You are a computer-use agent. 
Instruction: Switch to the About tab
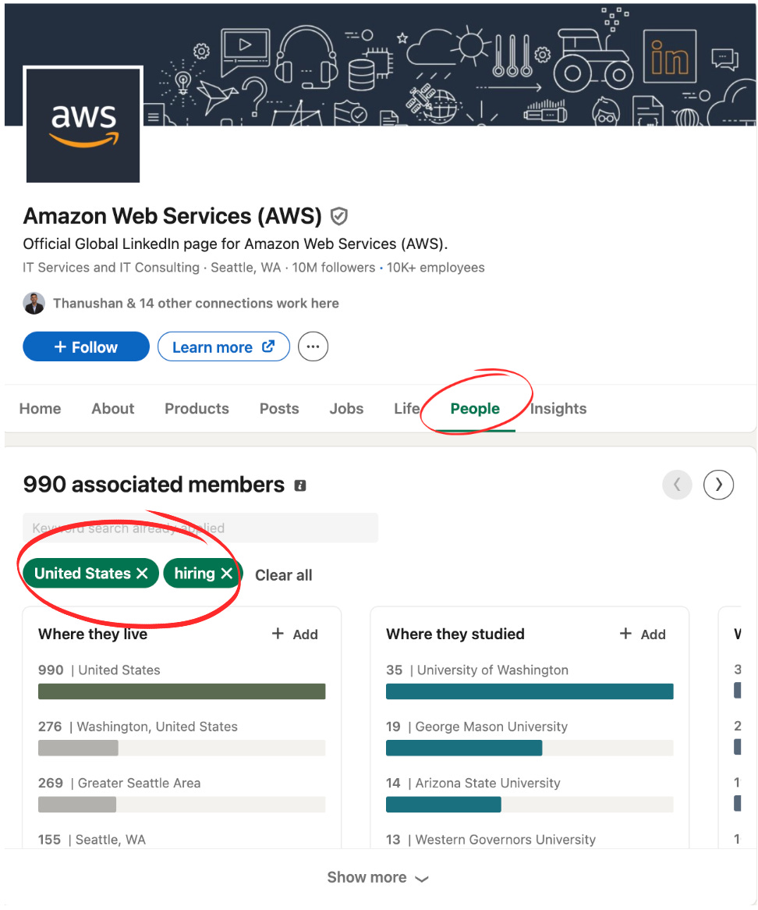click(112, 409)
